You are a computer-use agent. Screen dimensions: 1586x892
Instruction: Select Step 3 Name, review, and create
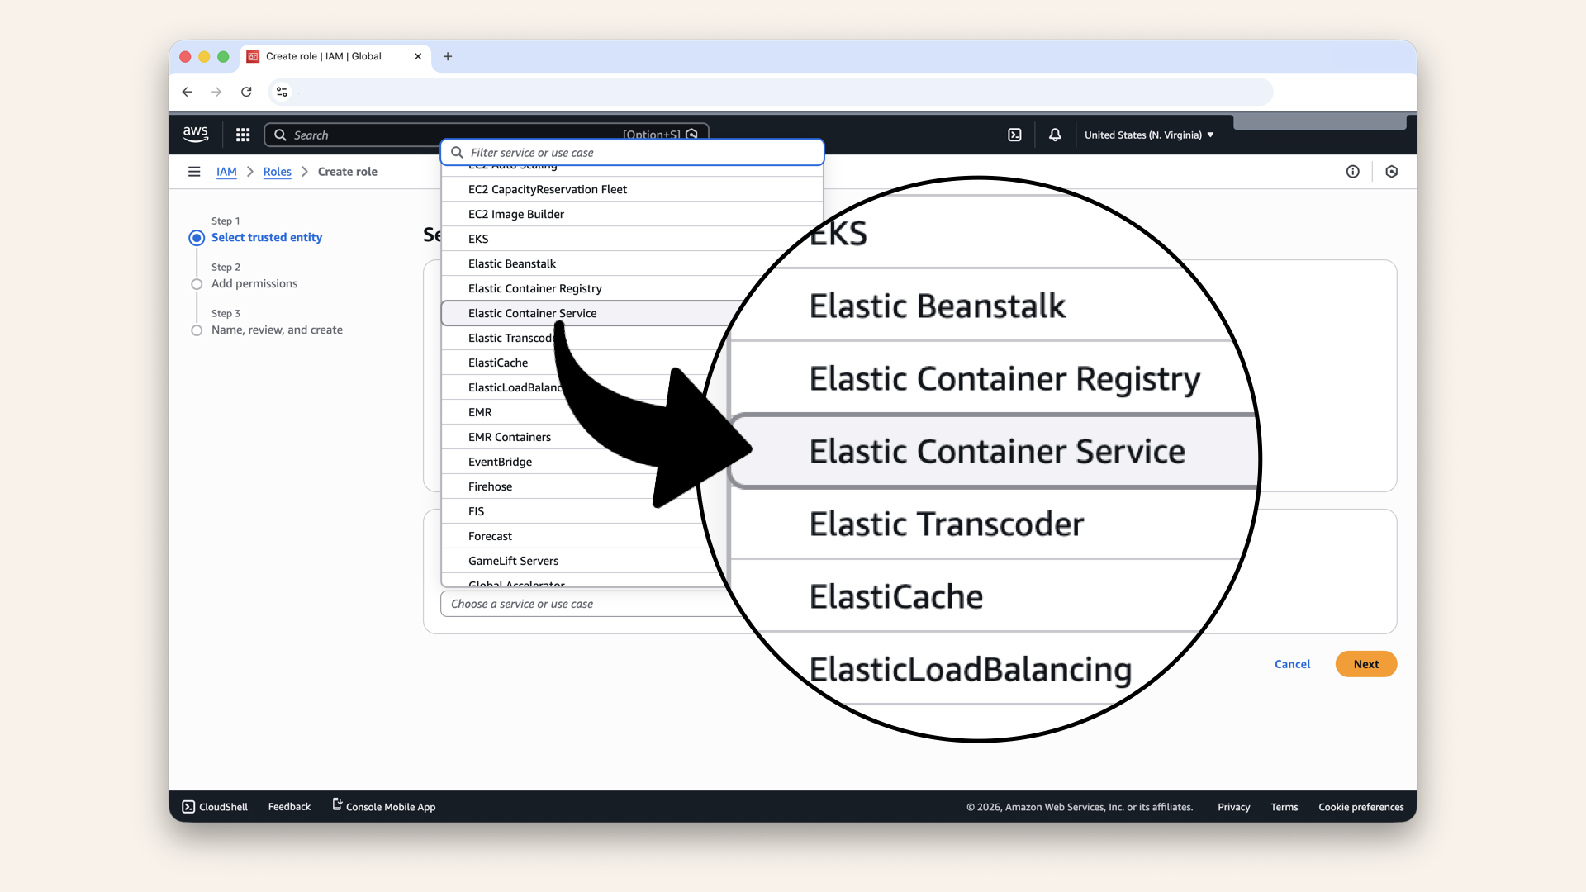coord(197,330)
